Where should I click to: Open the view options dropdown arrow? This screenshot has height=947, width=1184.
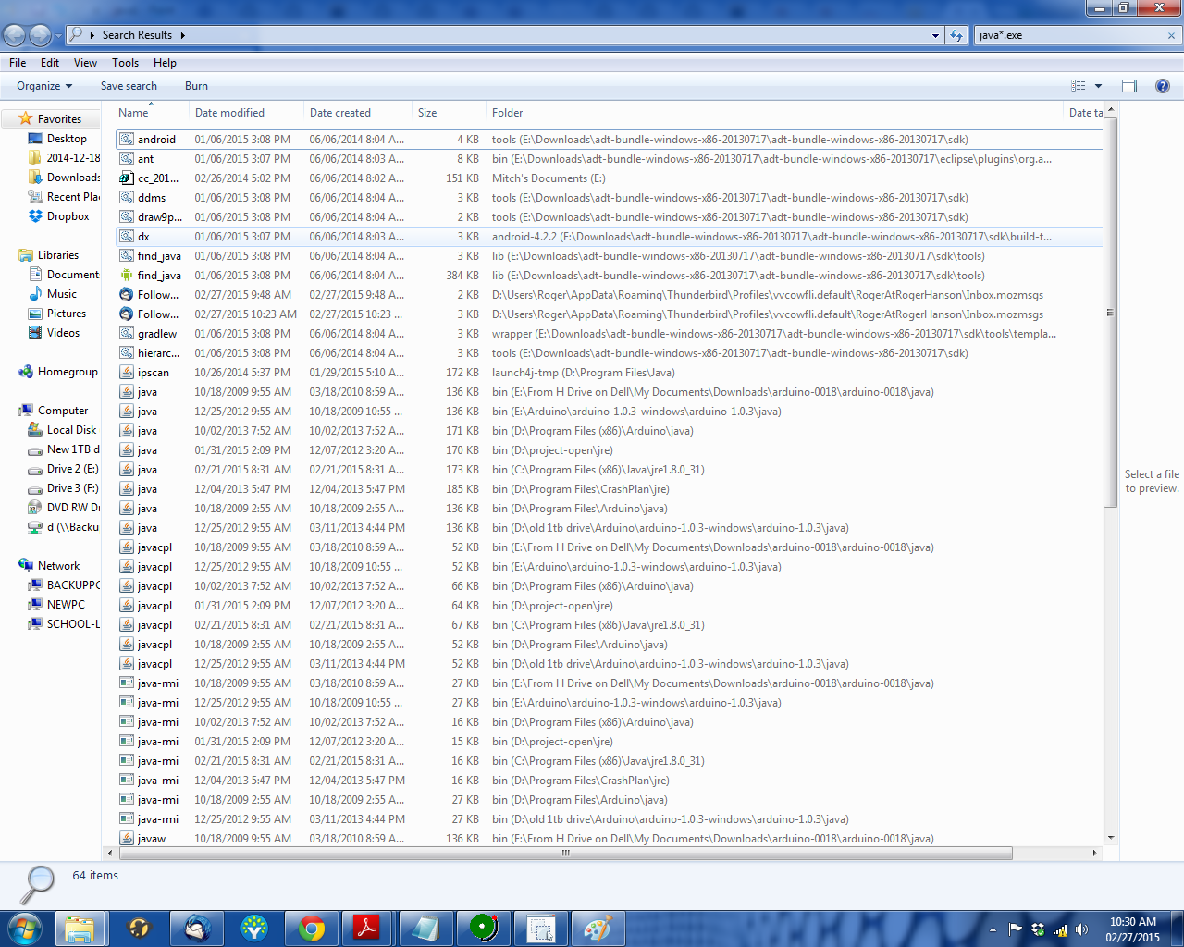pyautogui.click(x=1099, y=86)
